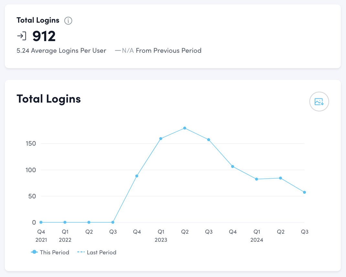Click the 912 total logins figure
Viewport: 346px width, 277px height.
(44, 36)
